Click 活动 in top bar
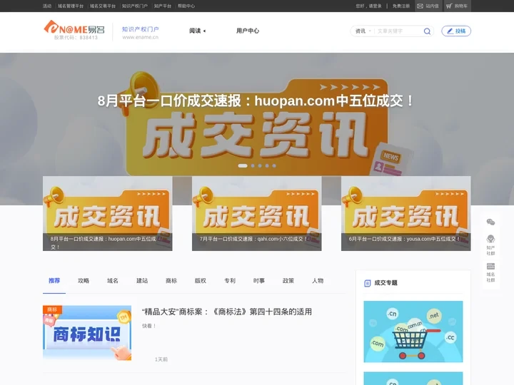 click(x=47, y=6)
